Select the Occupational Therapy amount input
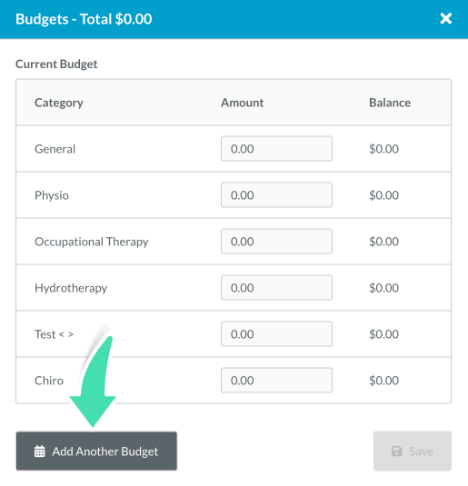Image resolution: width=468 pixels, height=486 pixels. 276,241
